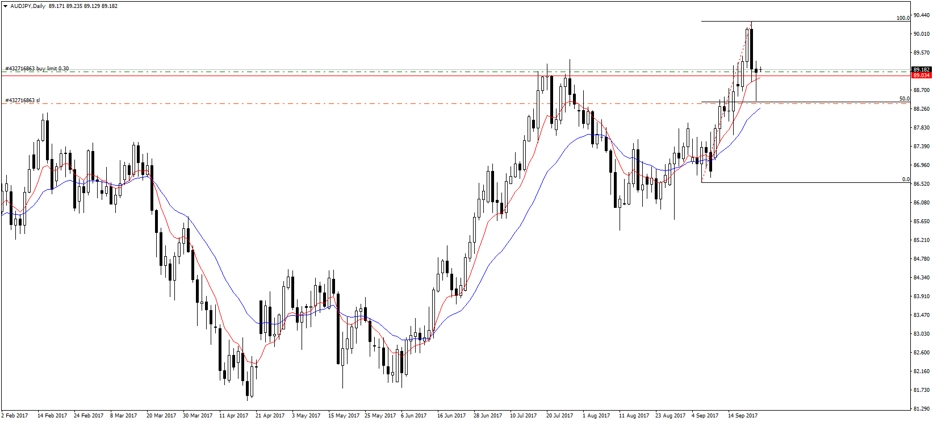
Task: Click the 86.960 price axis value
Action: point(922,165)
